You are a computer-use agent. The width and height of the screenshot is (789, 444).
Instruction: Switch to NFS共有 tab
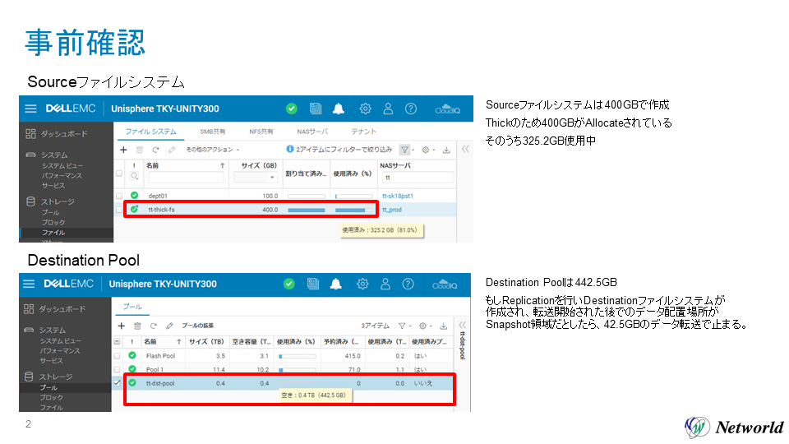tap(261, 132)
